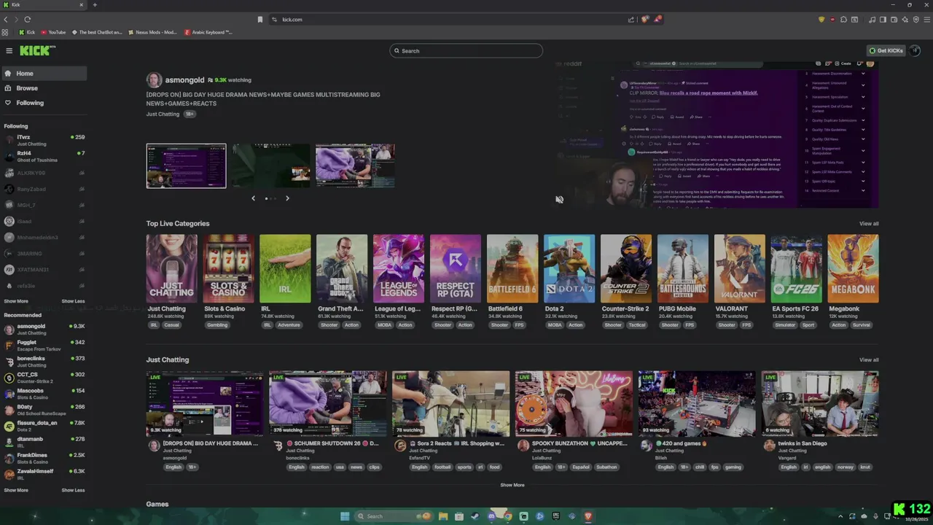Open asmongold's avatar in the featured stream

point(154,80)
